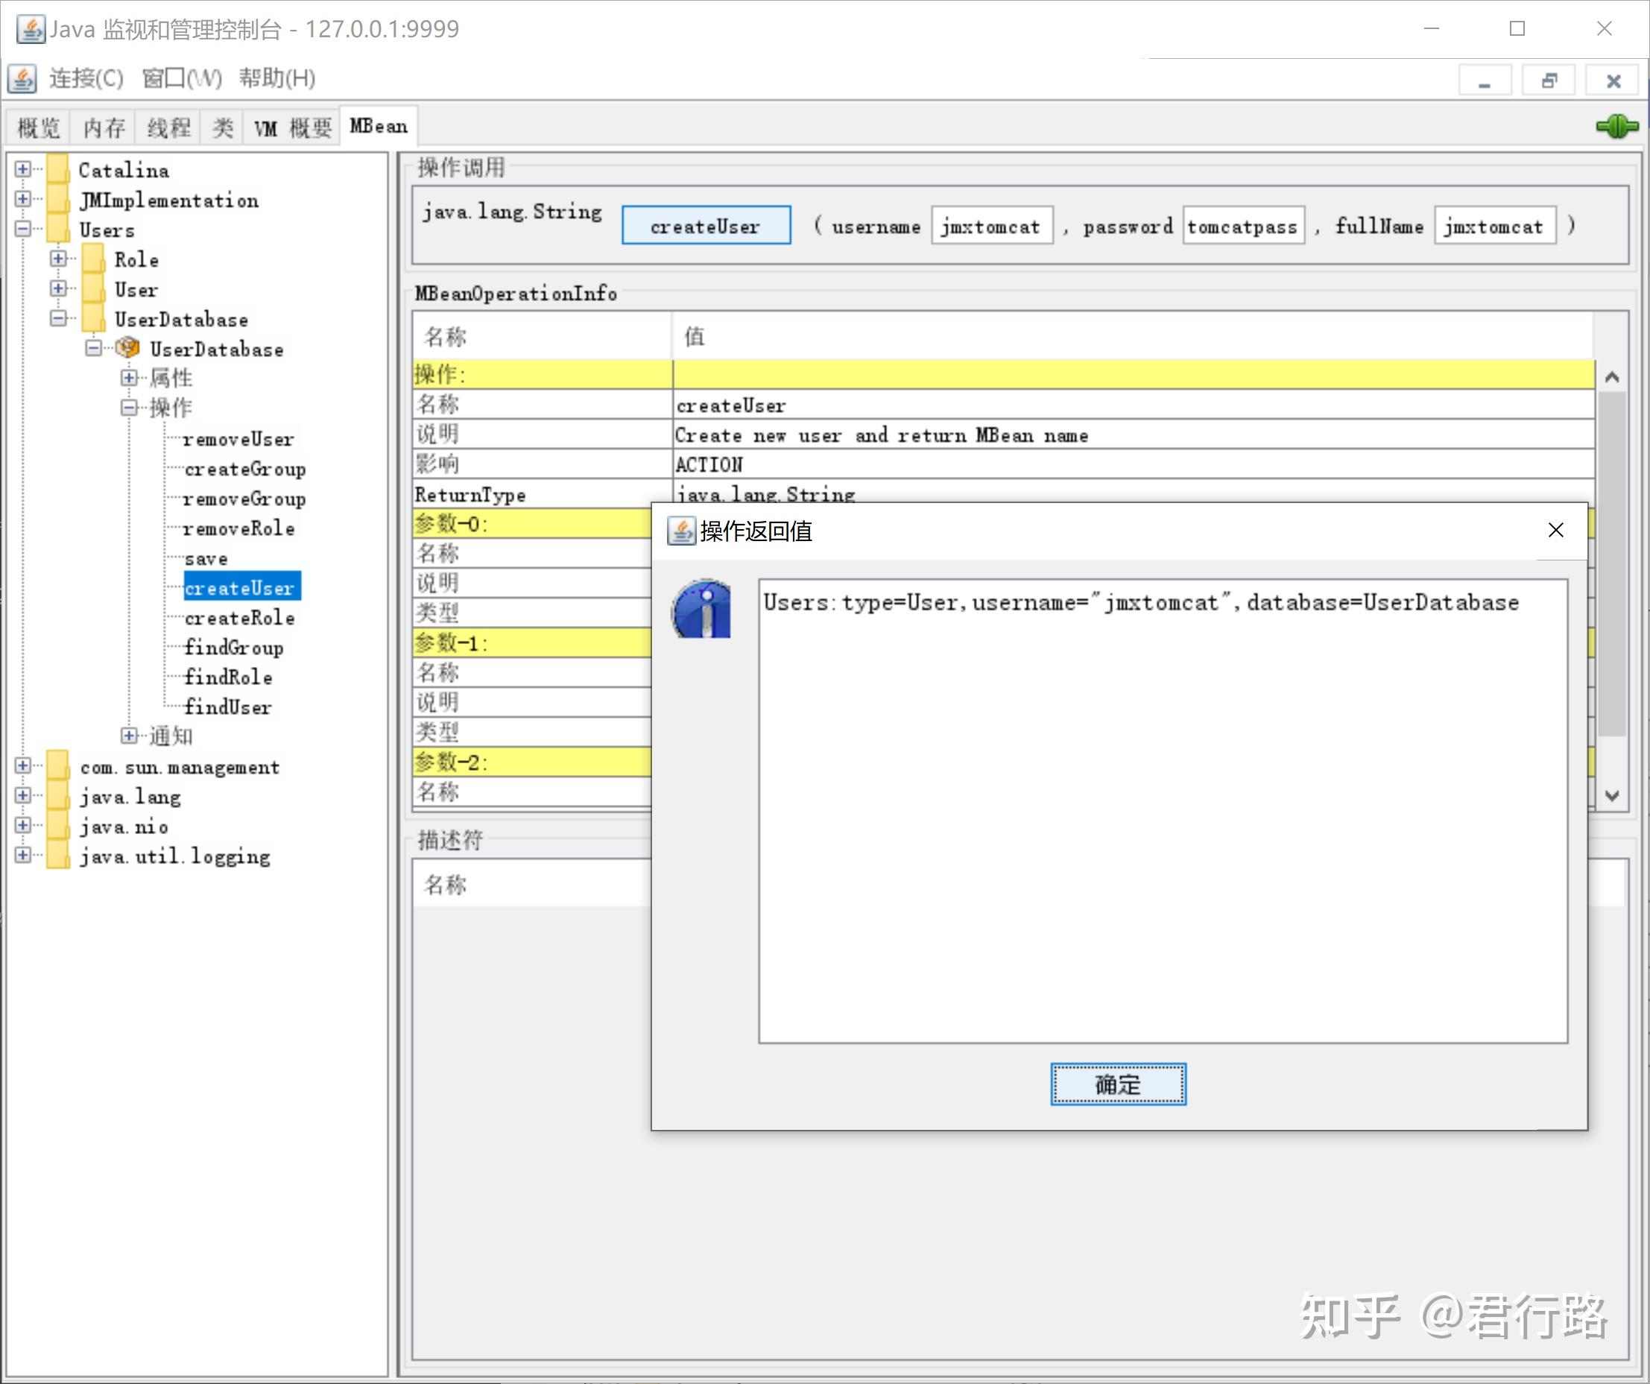Screen dimensions: 1650x1384
Task: Expand the 属性 attributes node
Action: click(x=129, y=378)
